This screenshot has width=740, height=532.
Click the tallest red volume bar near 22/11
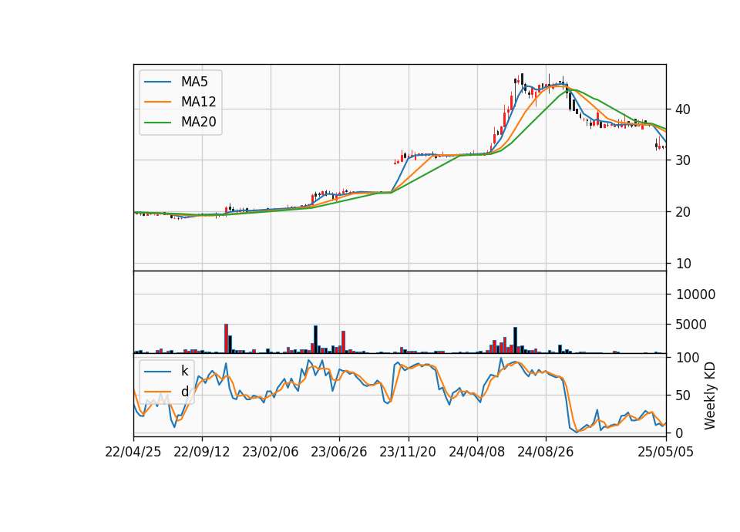[x=227, y=338]
